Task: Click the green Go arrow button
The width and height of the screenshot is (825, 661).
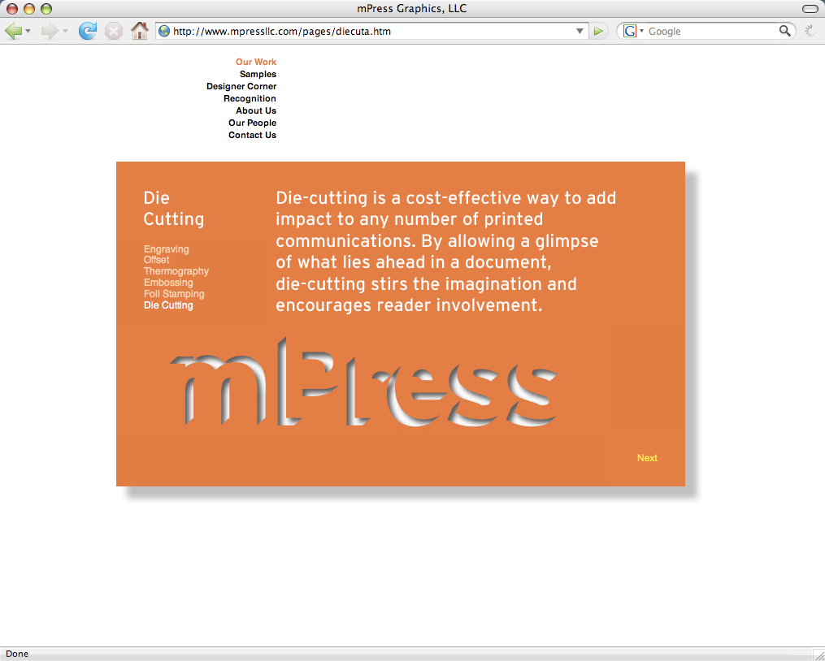Action: [x=598, y=31]
